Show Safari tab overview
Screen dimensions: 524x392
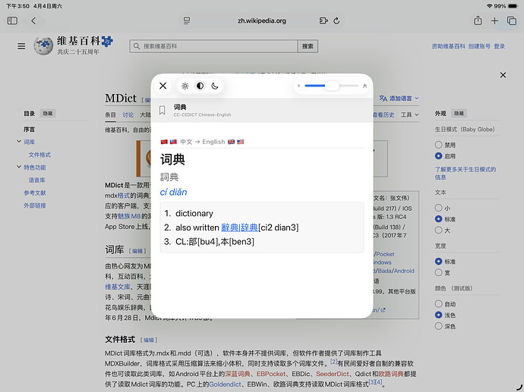(x=510, y=20)
